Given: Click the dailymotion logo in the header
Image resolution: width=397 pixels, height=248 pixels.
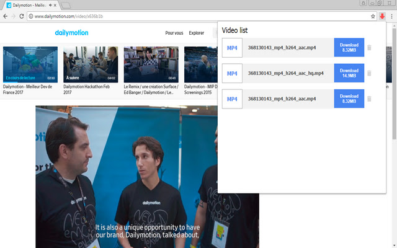Looking at the screenshot, I should point(71,32).
